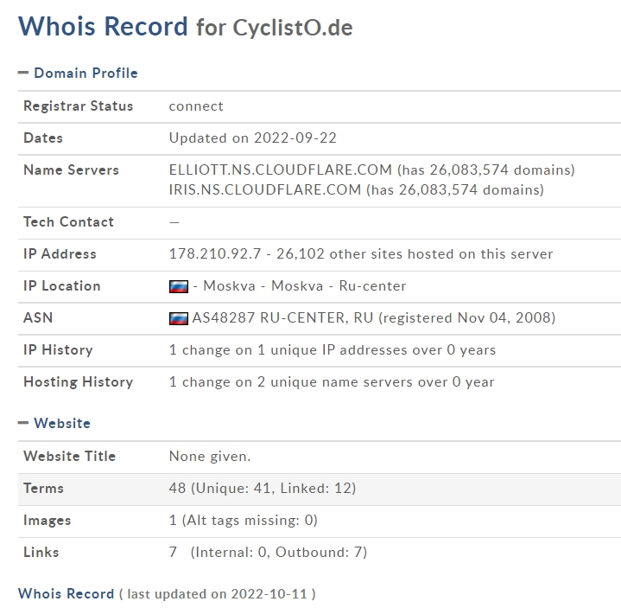Click the minus icon beside Website heading
This screenshot has height=608, width=621.
[23, 423]
